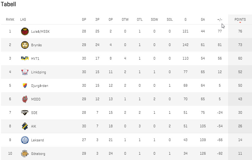Click the Brynäs team logo
Viewport: 252px width, 160px height.
(25, 45)
